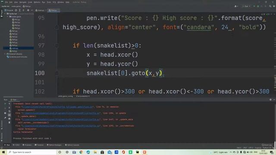
Task: Click the collapse all icon in Project panel
Action: [23, 10]
